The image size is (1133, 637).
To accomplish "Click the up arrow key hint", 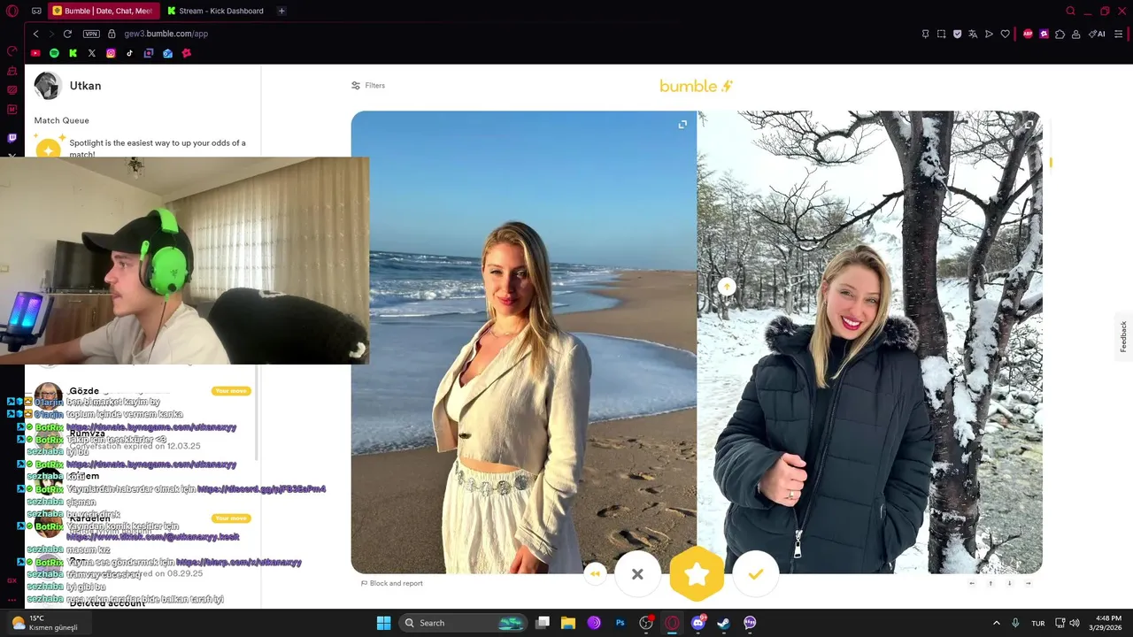I will [990, 584].
